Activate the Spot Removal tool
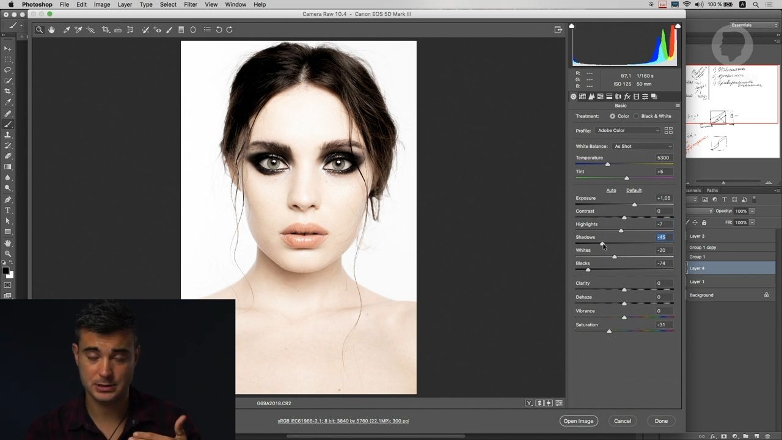 [x=145, y=29]
